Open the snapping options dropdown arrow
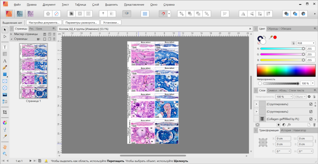The height and width of the screenshot is (164, 318). tap(169, 13)
